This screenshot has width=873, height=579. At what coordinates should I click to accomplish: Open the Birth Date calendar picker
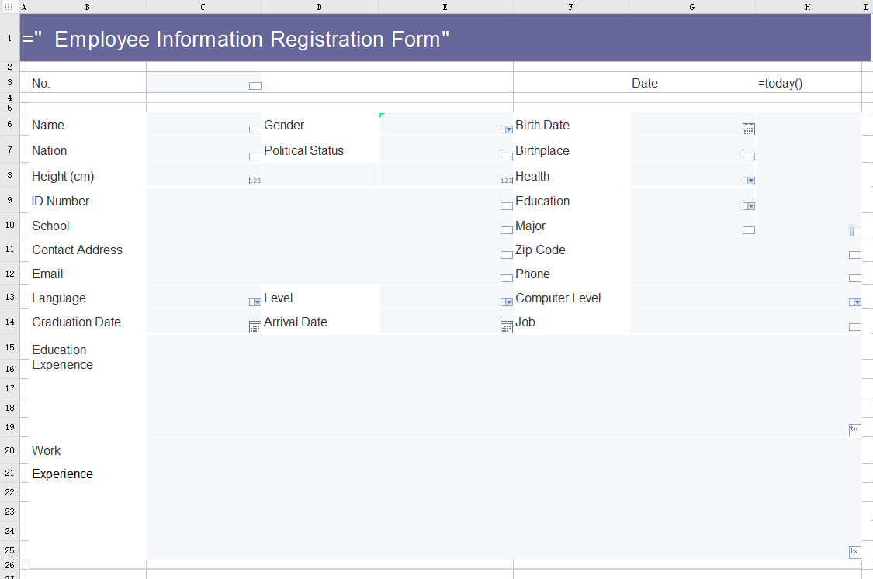coord(748,129)
